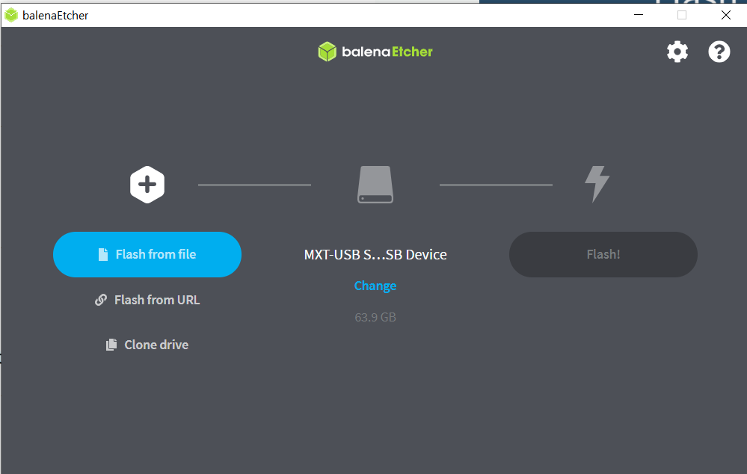Click Change to pick another drive
Image resolution: width=747 pixels, height=474 pixels.
(x=375, y=286)
